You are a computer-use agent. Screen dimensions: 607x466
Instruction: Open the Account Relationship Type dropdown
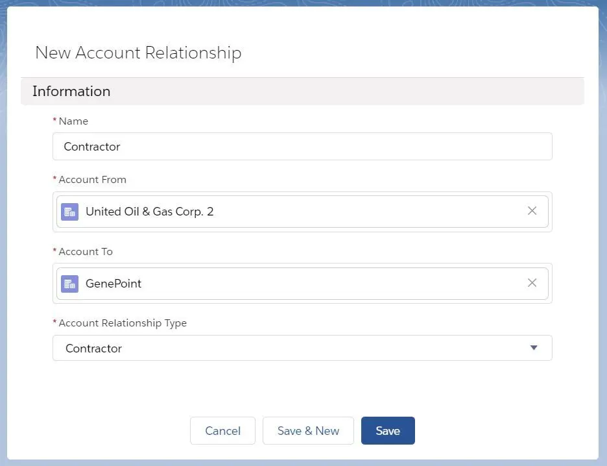(302, 348)
